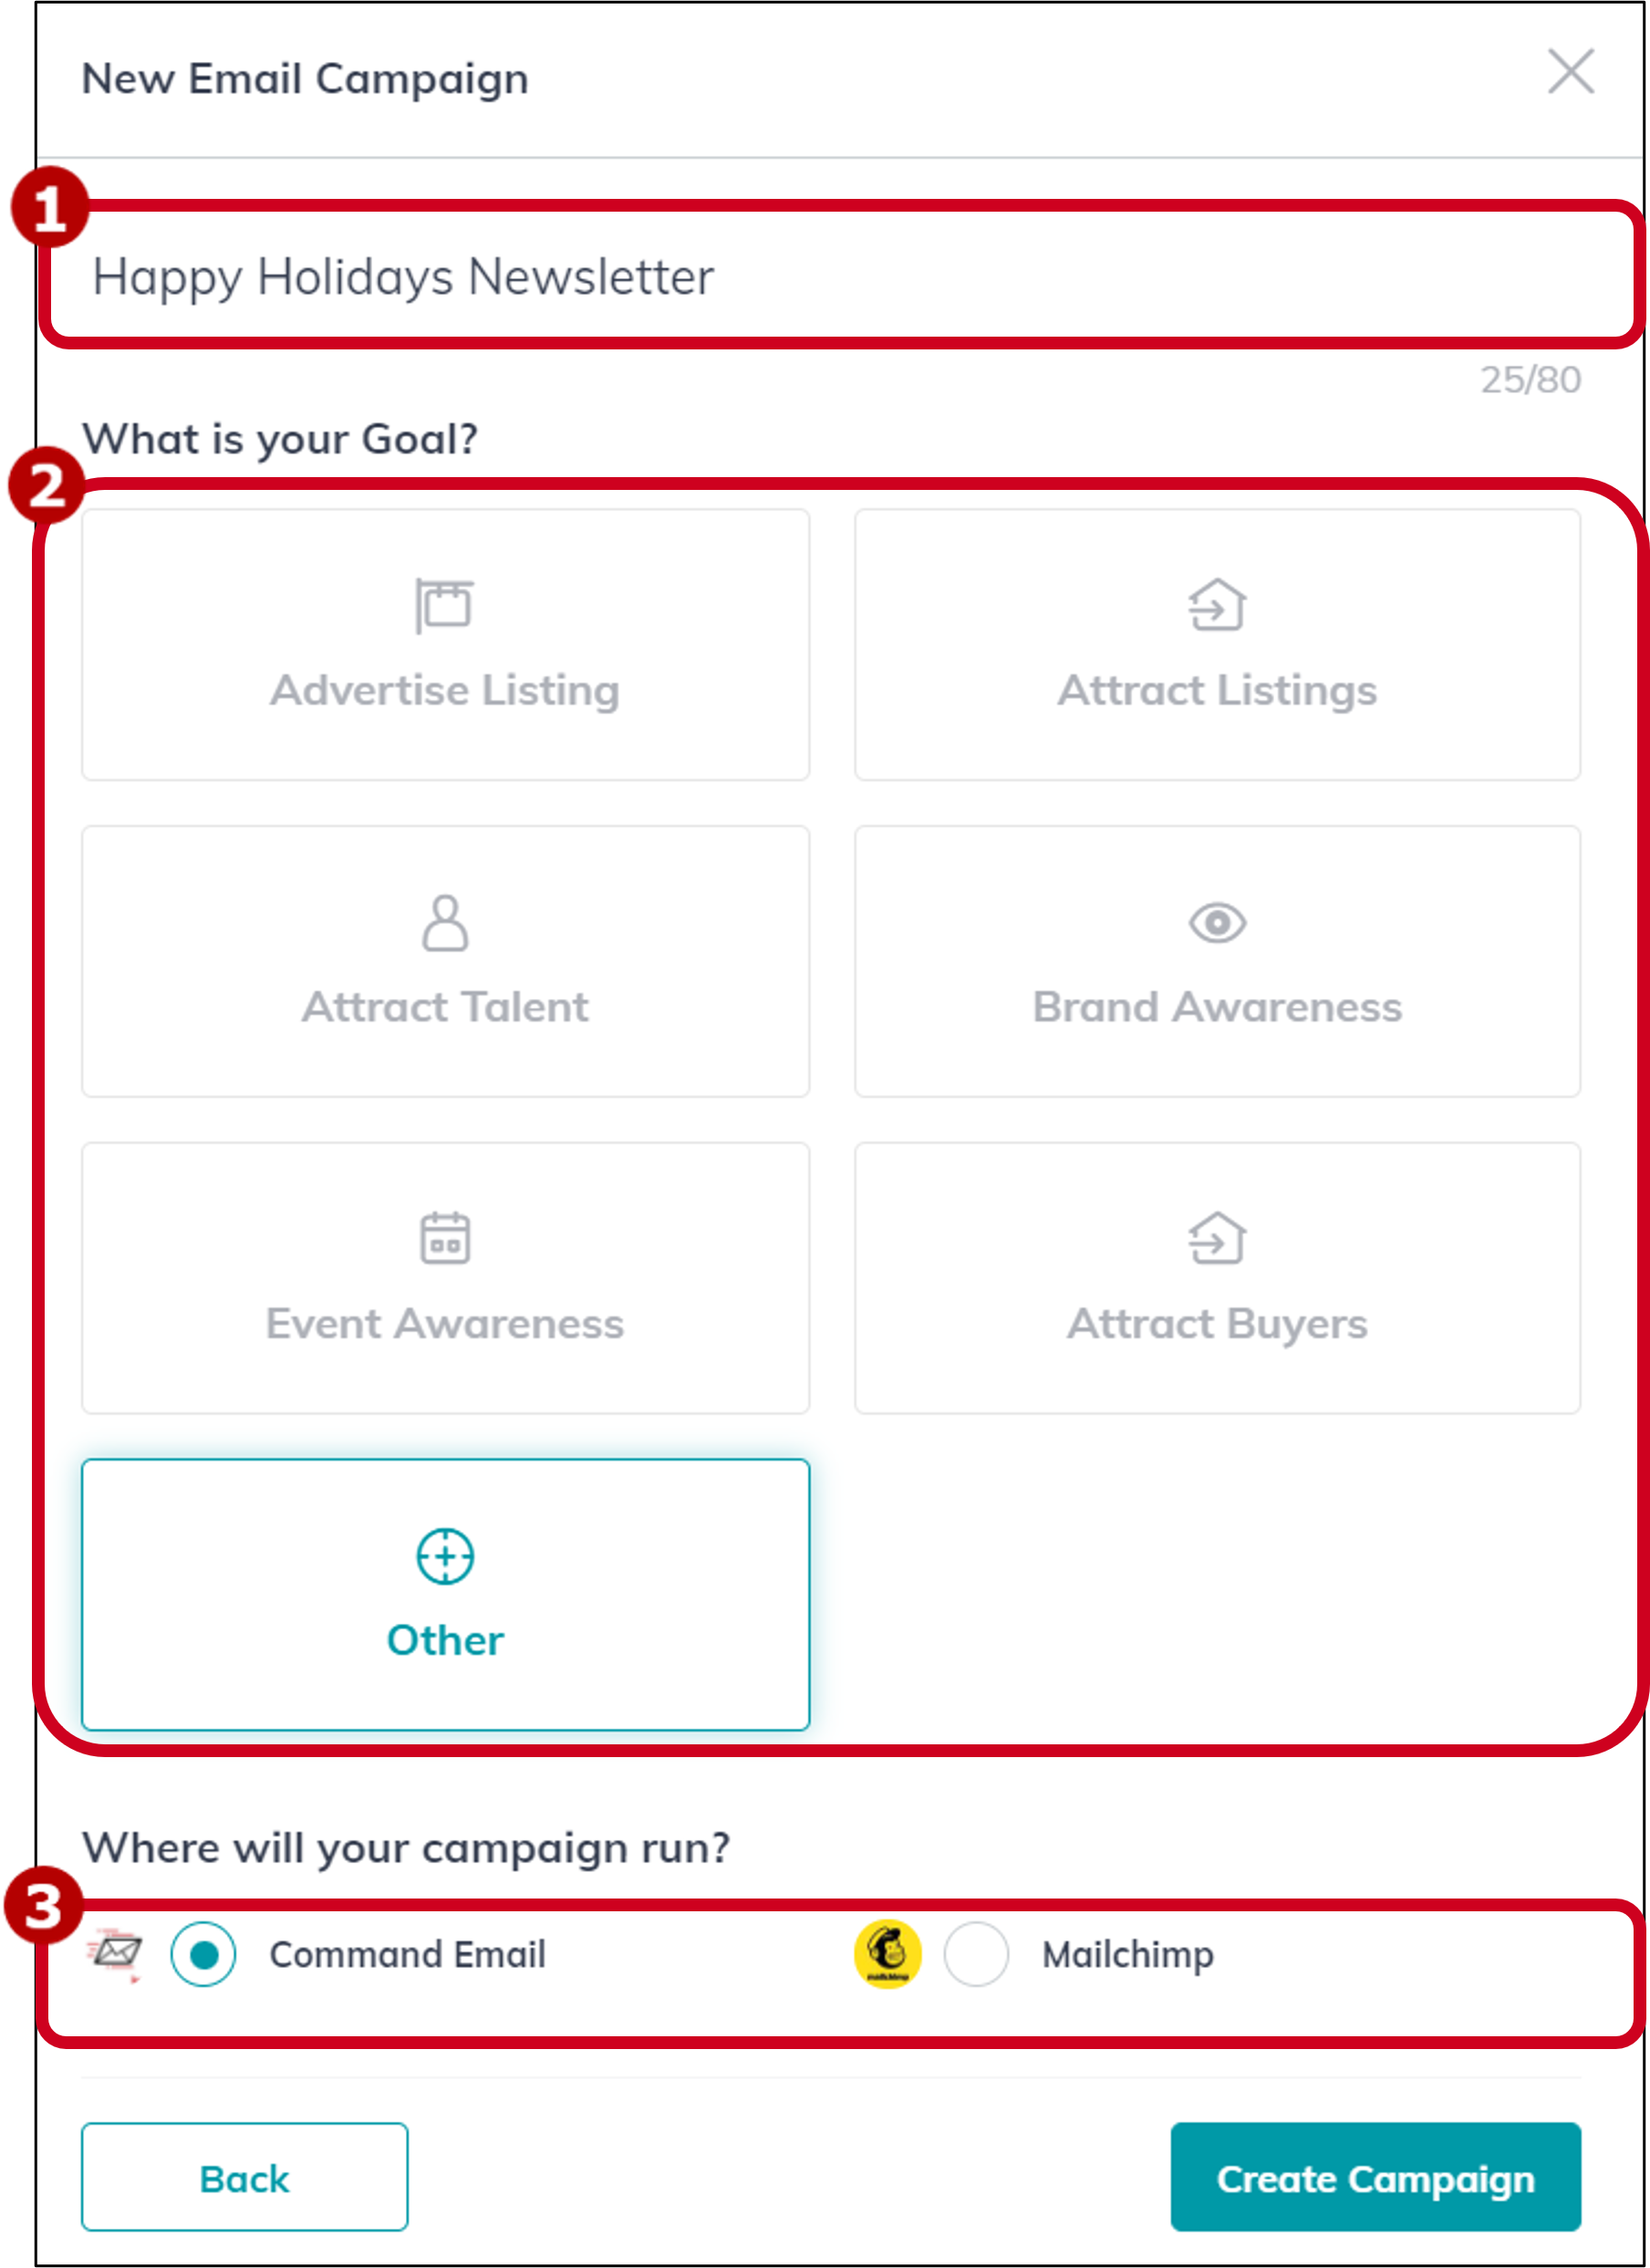
Task: Go back with the Back button
Action: pyautogui.click(x=244, y=2177)
